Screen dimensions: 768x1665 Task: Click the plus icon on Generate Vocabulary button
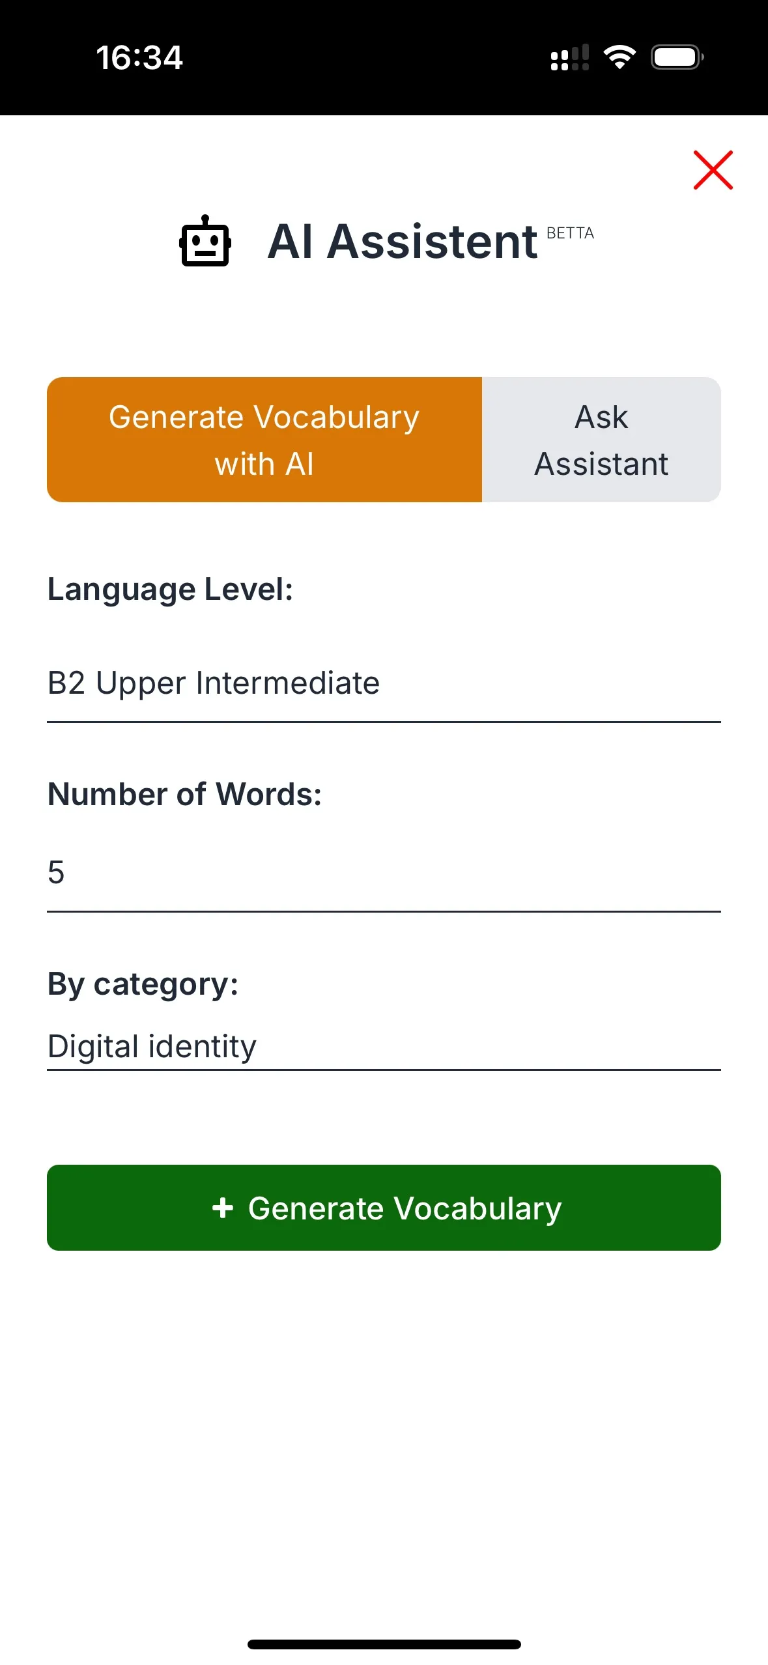pos(223,1207)
